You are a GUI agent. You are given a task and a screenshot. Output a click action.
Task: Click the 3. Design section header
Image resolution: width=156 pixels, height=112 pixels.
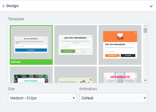click(11, 6)
